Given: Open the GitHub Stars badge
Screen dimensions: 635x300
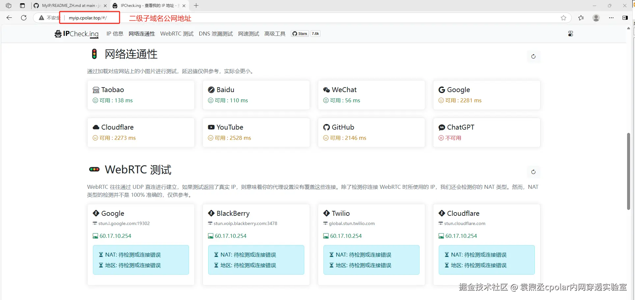Looking at the screenshot, I should coord(300,34).
